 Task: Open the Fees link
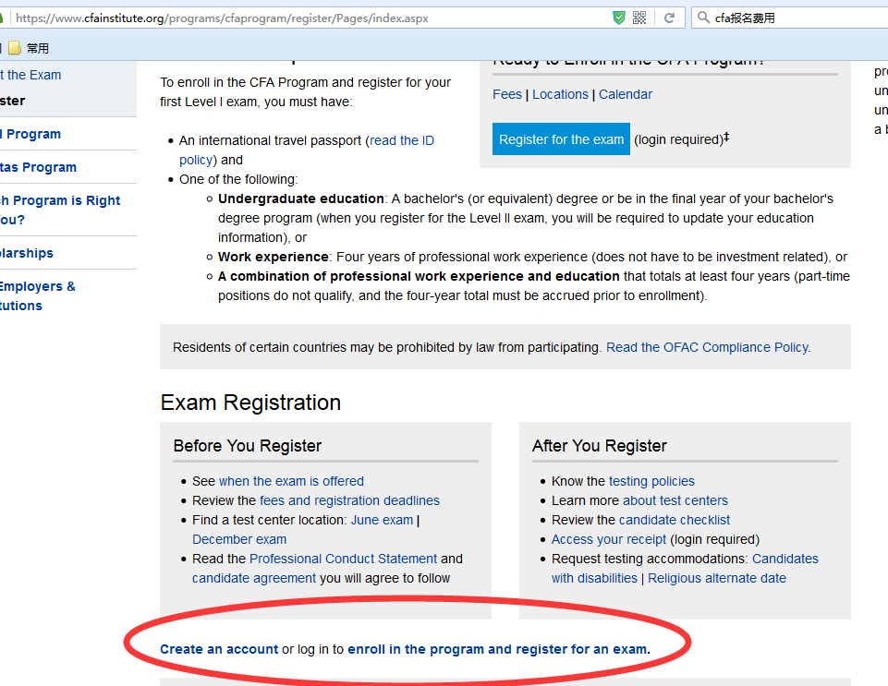pyautogui.click(x=507, y=94)
